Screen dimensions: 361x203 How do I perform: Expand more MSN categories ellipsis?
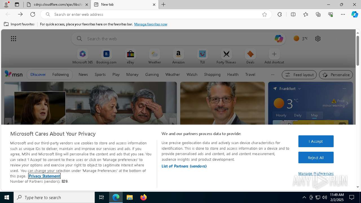pos(272,75)
